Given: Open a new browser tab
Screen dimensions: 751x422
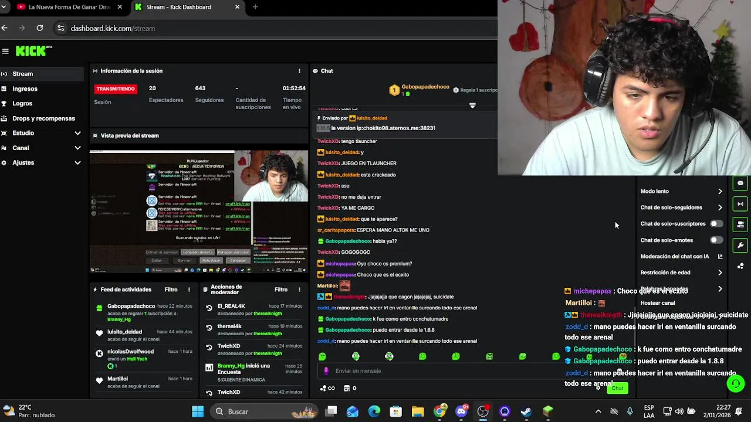Looking at the screenshot, I should [x=255, y=7].
